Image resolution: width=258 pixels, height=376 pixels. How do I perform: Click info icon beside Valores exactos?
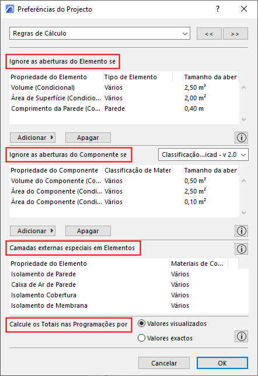241,336
